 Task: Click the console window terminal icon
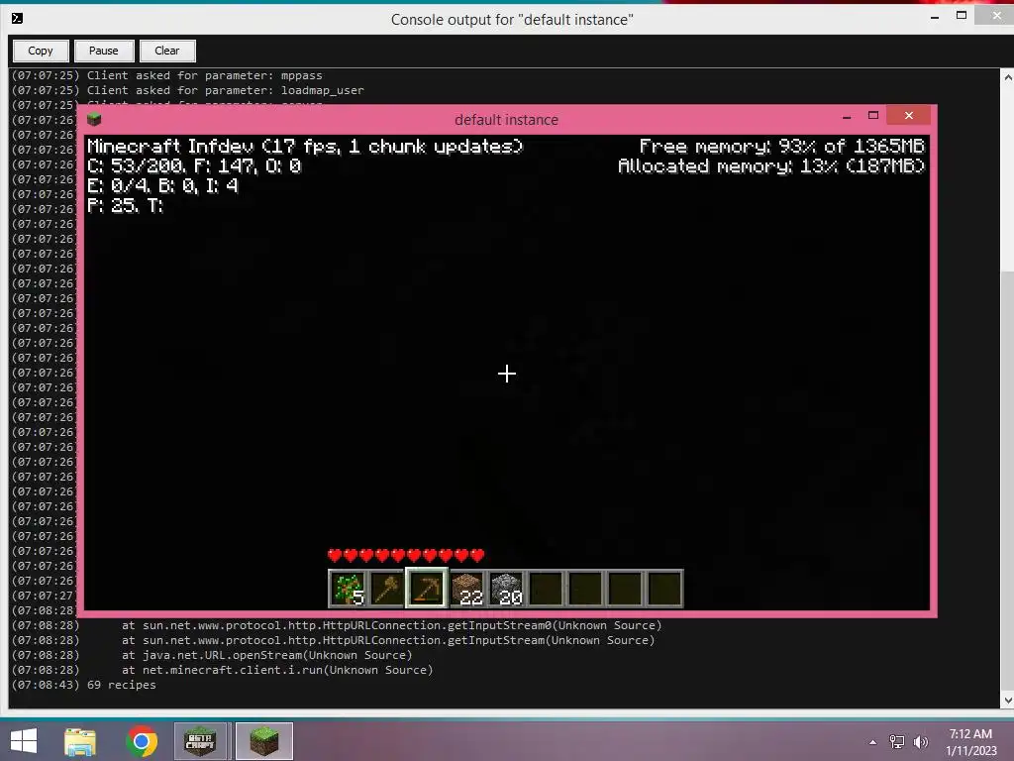(18, 18)
